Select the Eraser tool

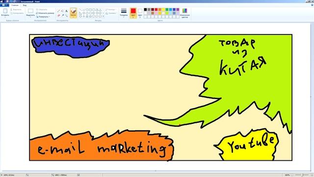point(59,15)
